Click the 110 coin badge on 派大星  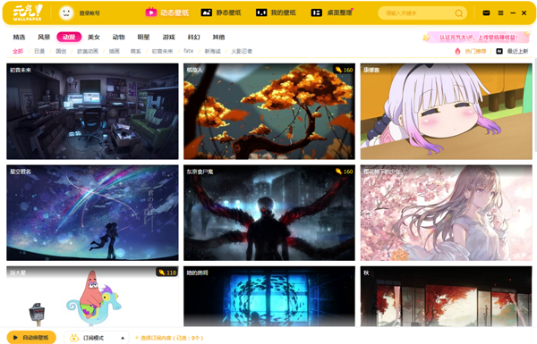[x=167, y=273]
